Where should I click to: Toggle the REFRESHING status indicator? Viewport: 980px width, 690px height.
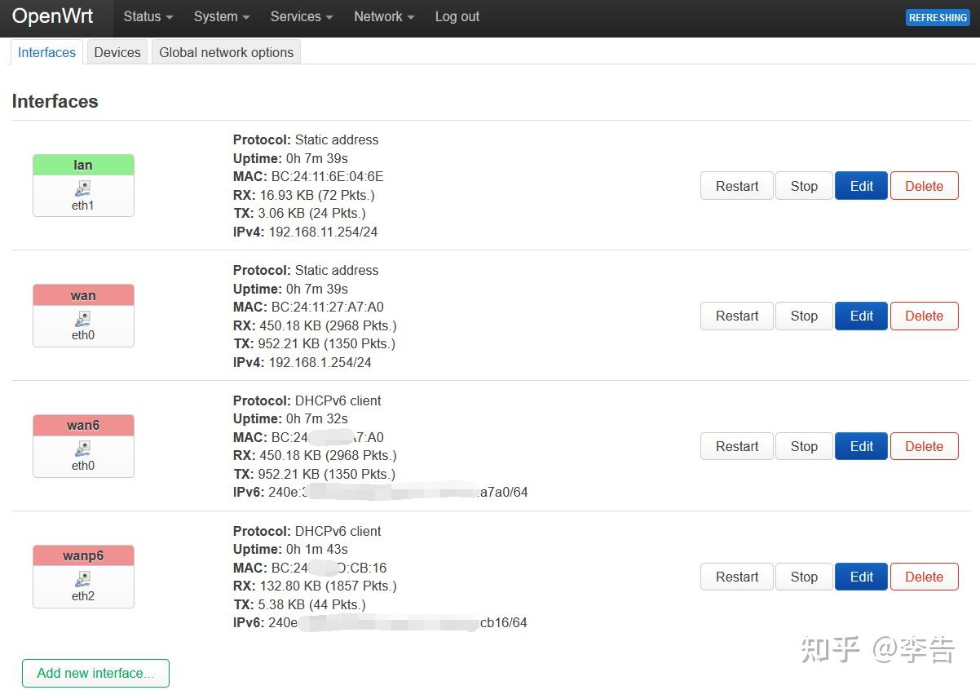click(937, 17)
